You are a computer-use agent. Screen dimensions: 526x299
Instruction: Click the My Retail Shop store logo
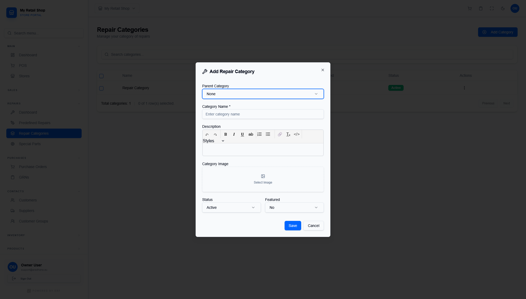pyautogui.click(x=12, y=13)
